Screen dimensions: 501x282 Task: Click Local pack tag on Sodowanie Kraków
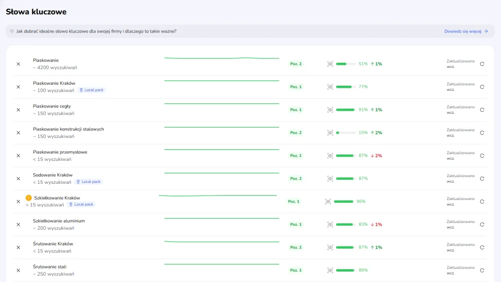tap(89, 182)
